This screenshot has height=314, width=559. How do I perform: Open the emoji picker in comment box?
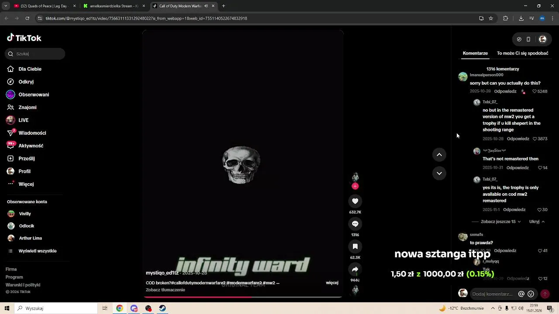(531, 294)
